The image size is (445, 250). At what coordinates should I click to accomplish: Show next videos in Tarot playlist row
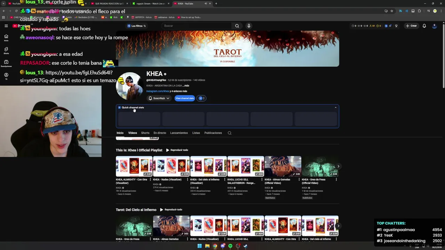[338, 226]
